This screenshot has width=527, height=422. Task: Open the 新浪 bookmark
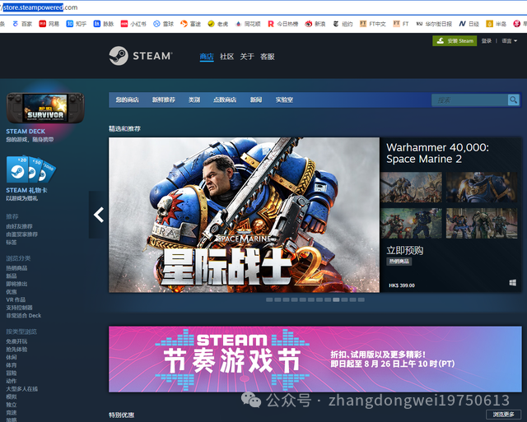[x=315, y=24]
